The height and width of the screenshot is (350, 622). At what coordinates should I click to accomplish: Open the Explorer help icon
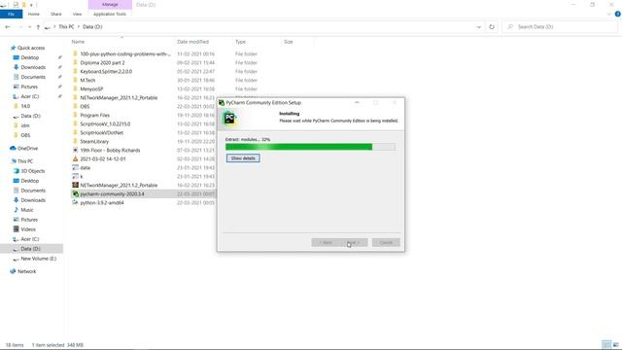pos(617,14)
